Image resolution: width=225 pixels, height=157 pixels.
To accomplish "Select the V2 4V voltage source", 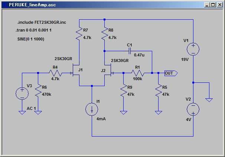I will coord(193,109).
